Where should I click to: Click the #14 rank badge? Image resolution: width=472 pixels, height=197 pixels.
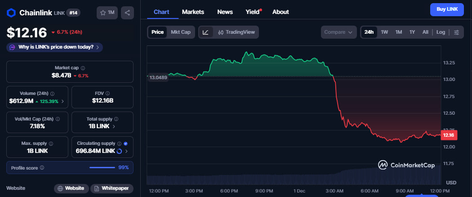pos(73,13)
